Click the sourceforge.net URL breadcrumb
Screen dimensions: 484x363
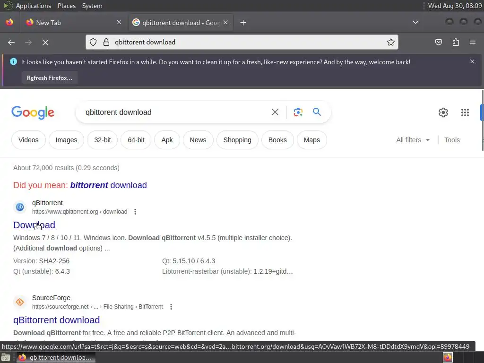coord(97,307)
